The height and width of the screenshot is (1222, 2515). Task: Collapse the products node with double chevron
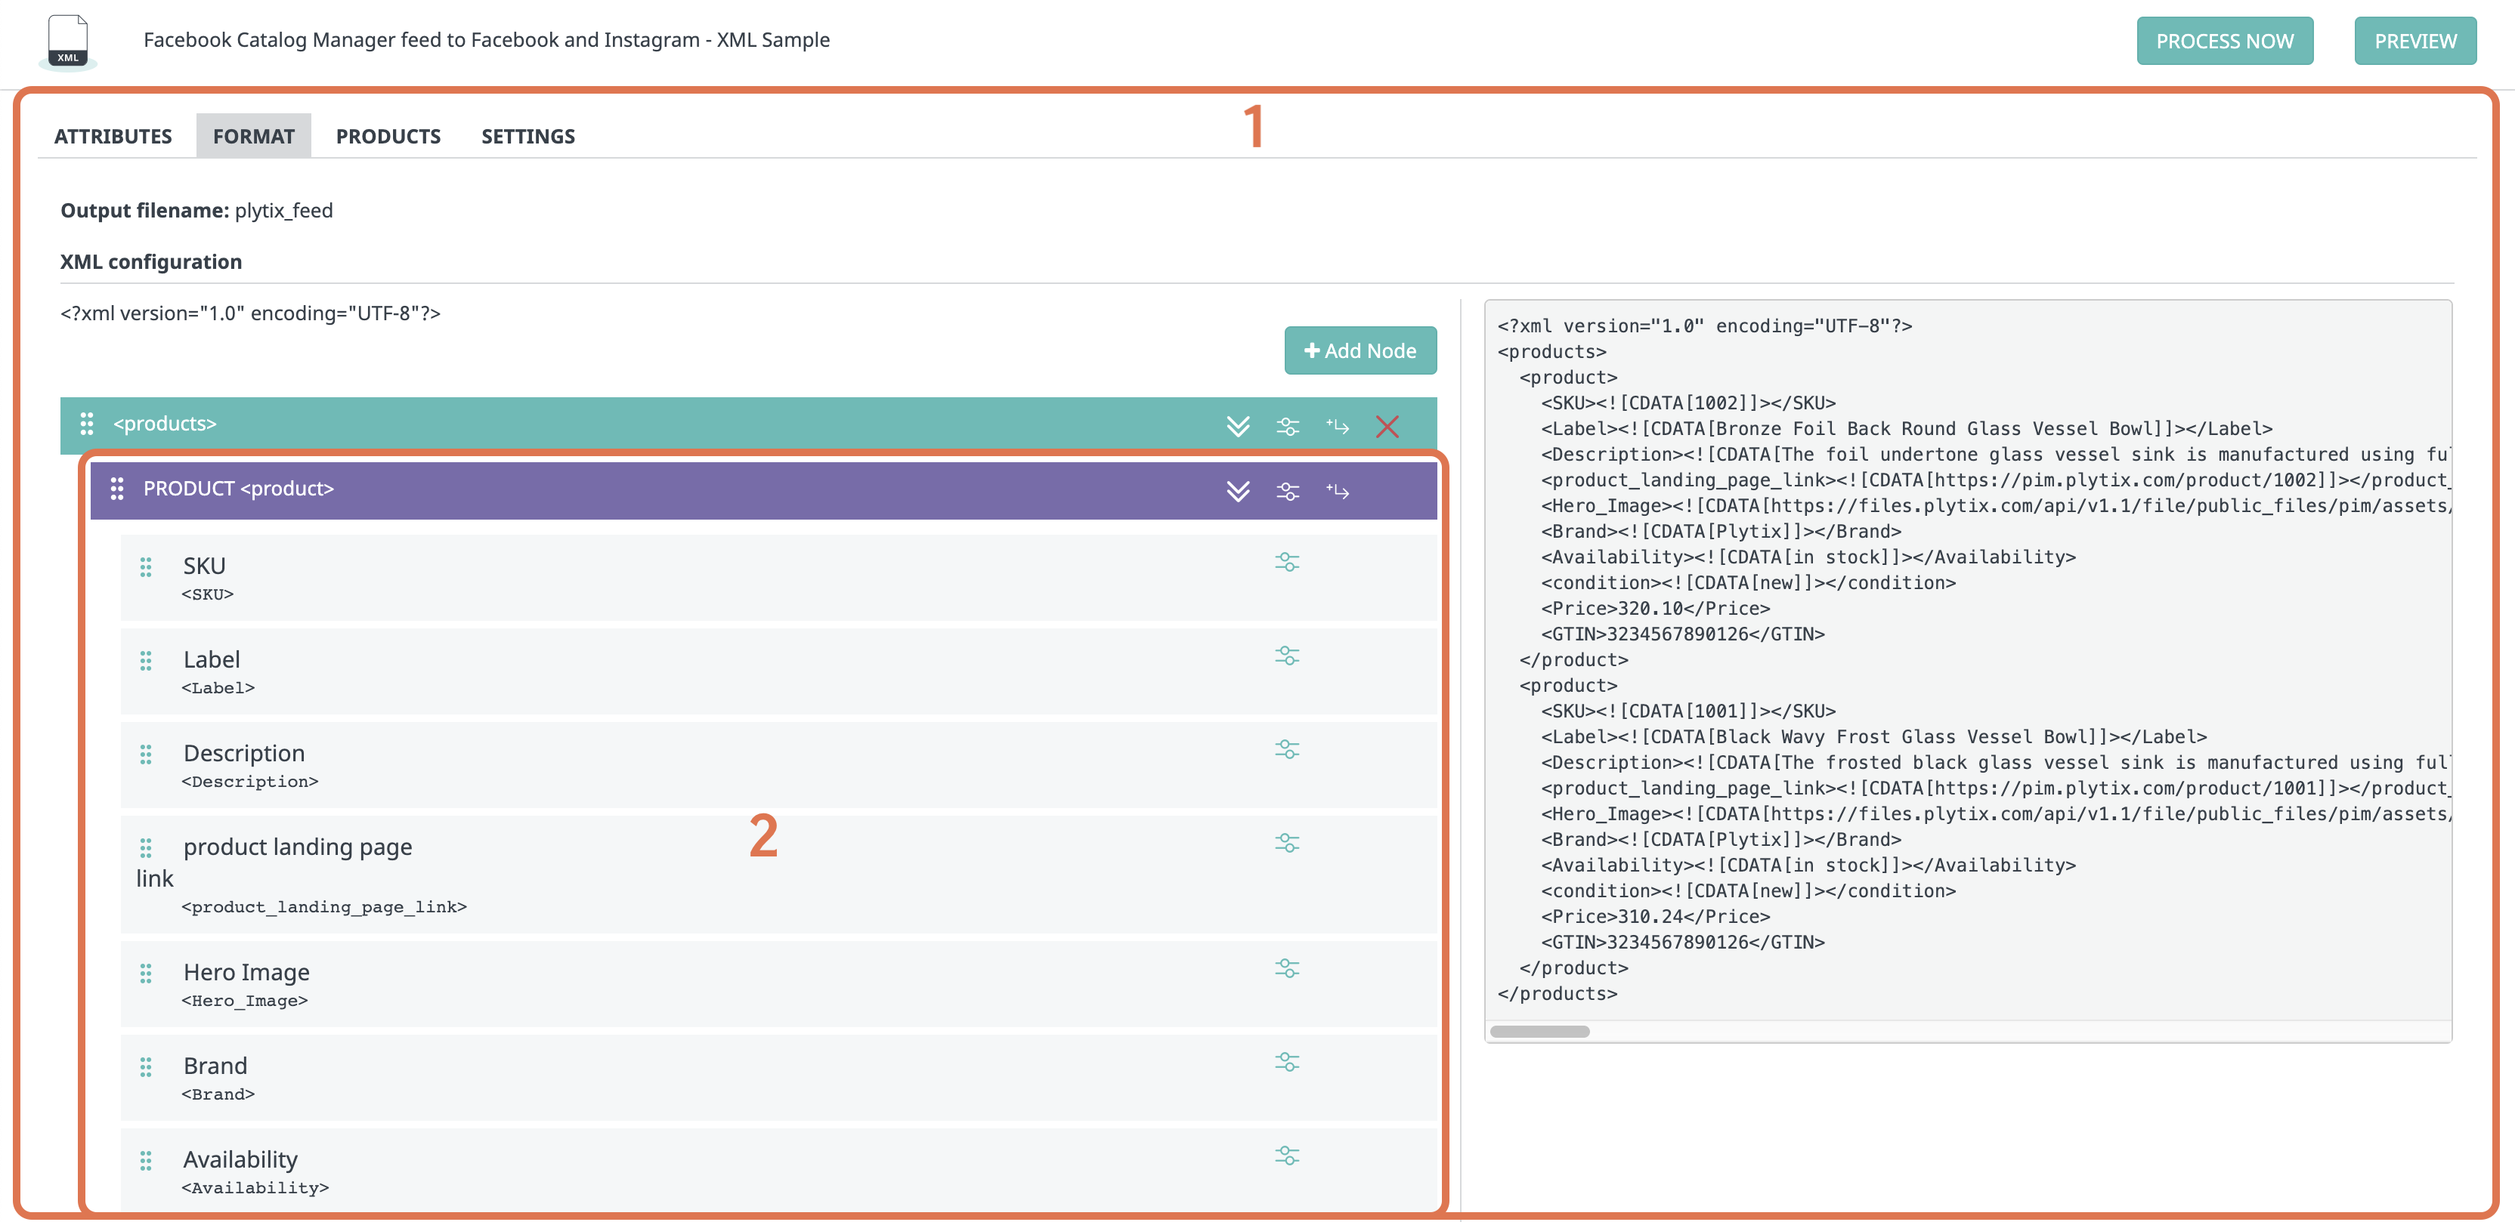coord(1238,425)
